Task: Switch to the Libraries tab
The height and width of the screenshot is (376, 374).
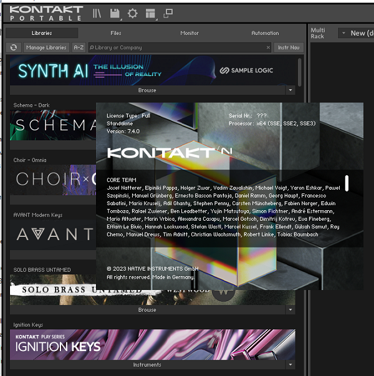Action: 42,33
